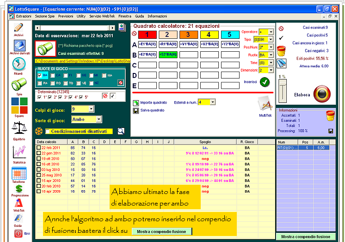The image size is (345, 242).
Task: Open the Pos.Num dropdown
Action: [271, 47]
